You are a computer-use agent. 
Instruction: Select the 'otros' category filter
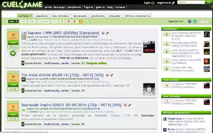(x=55, y=21)
